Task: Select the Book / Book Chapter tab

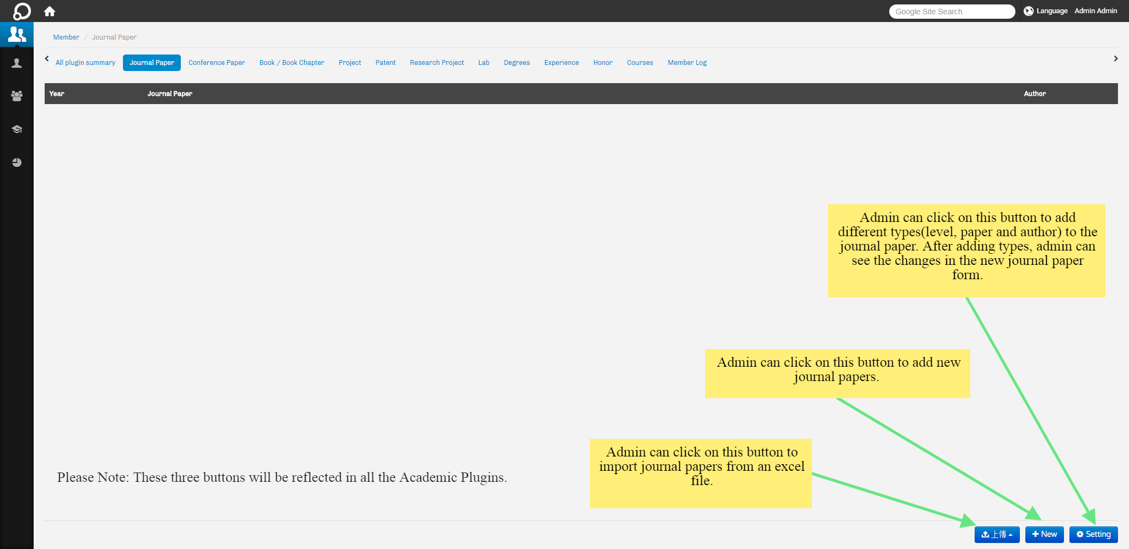Action: coord(292,63)
